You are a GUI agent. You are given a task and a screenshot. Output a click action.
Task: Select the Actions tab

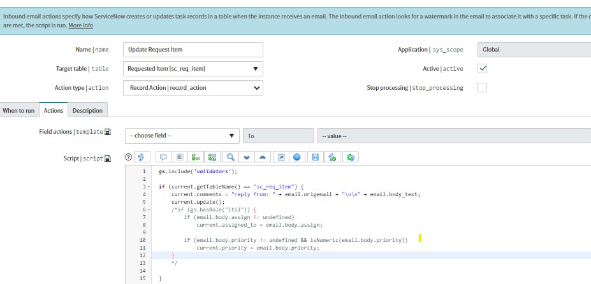(x=54, y=110)
